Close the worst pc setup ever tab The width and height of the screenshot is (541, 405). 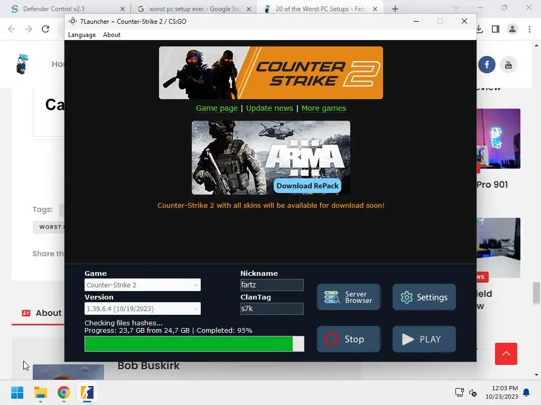coord(249,9)
